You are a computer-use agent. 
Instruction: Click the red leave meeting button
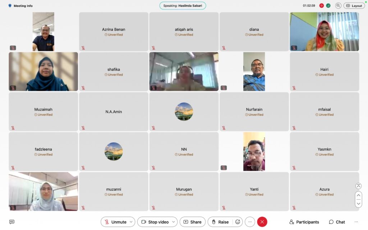pyautogui.click(x=262, y=222)
